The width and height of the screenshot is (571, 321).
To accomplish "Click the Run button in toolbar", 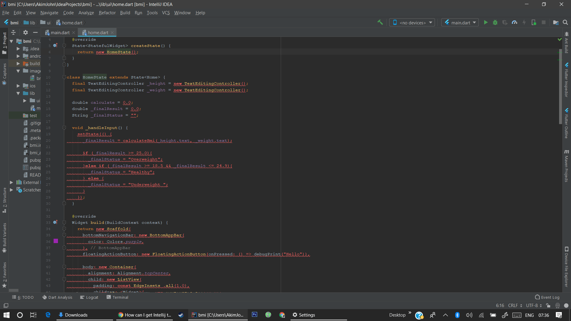I will click(486, 22).
